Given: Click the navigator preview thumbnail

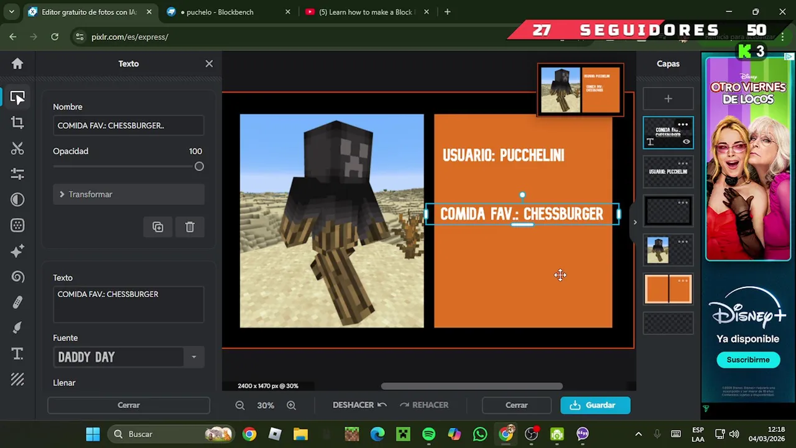Looking at the screenshot, I should [580, 90].
